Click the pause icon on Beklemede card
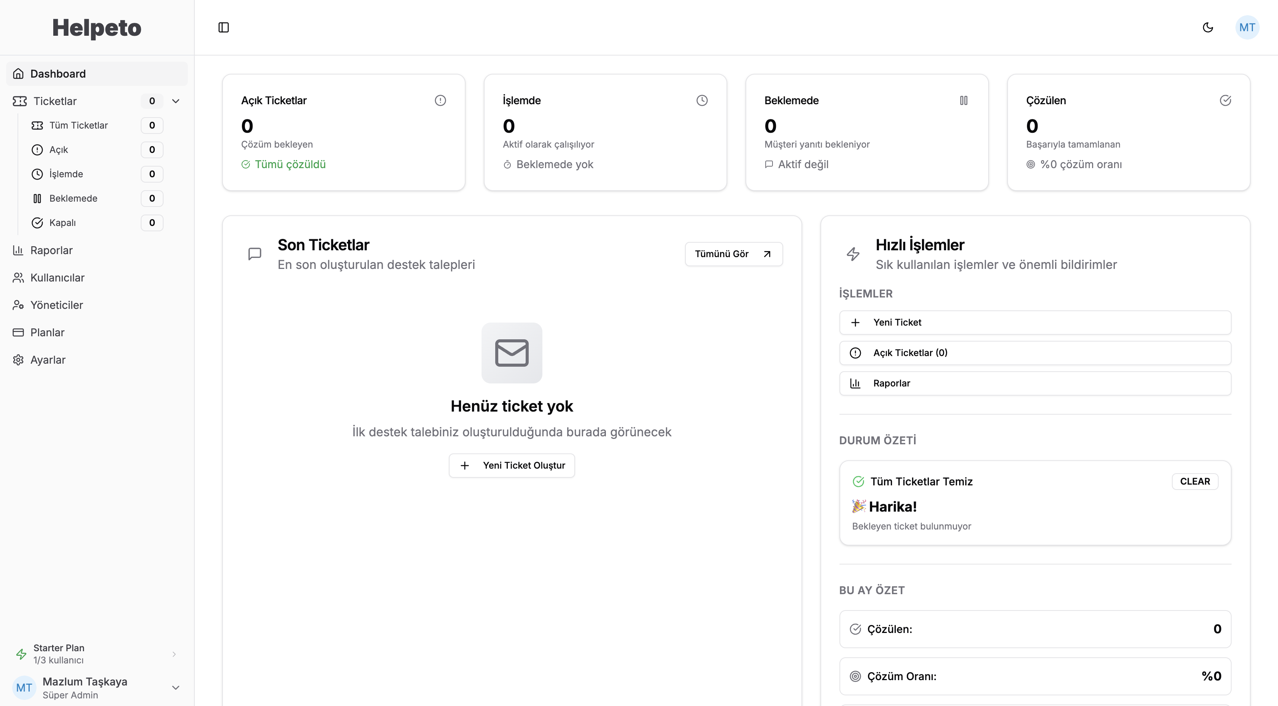This screenshot has height=706, width=1278. click(x=963, y=101)
